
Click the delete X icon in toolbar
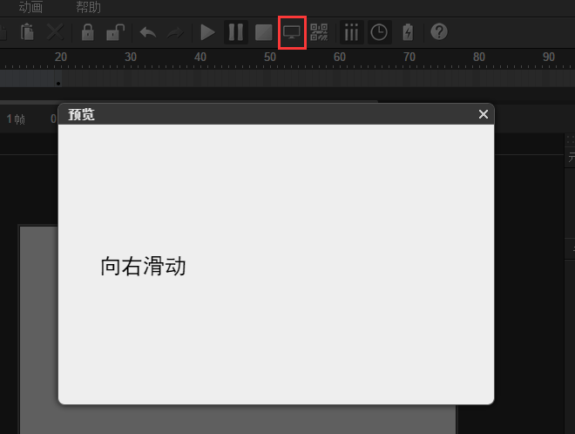coord(55,33)
